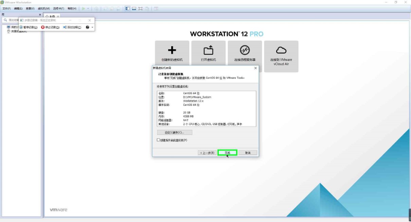Click the take snapshot clock icon

106,8
